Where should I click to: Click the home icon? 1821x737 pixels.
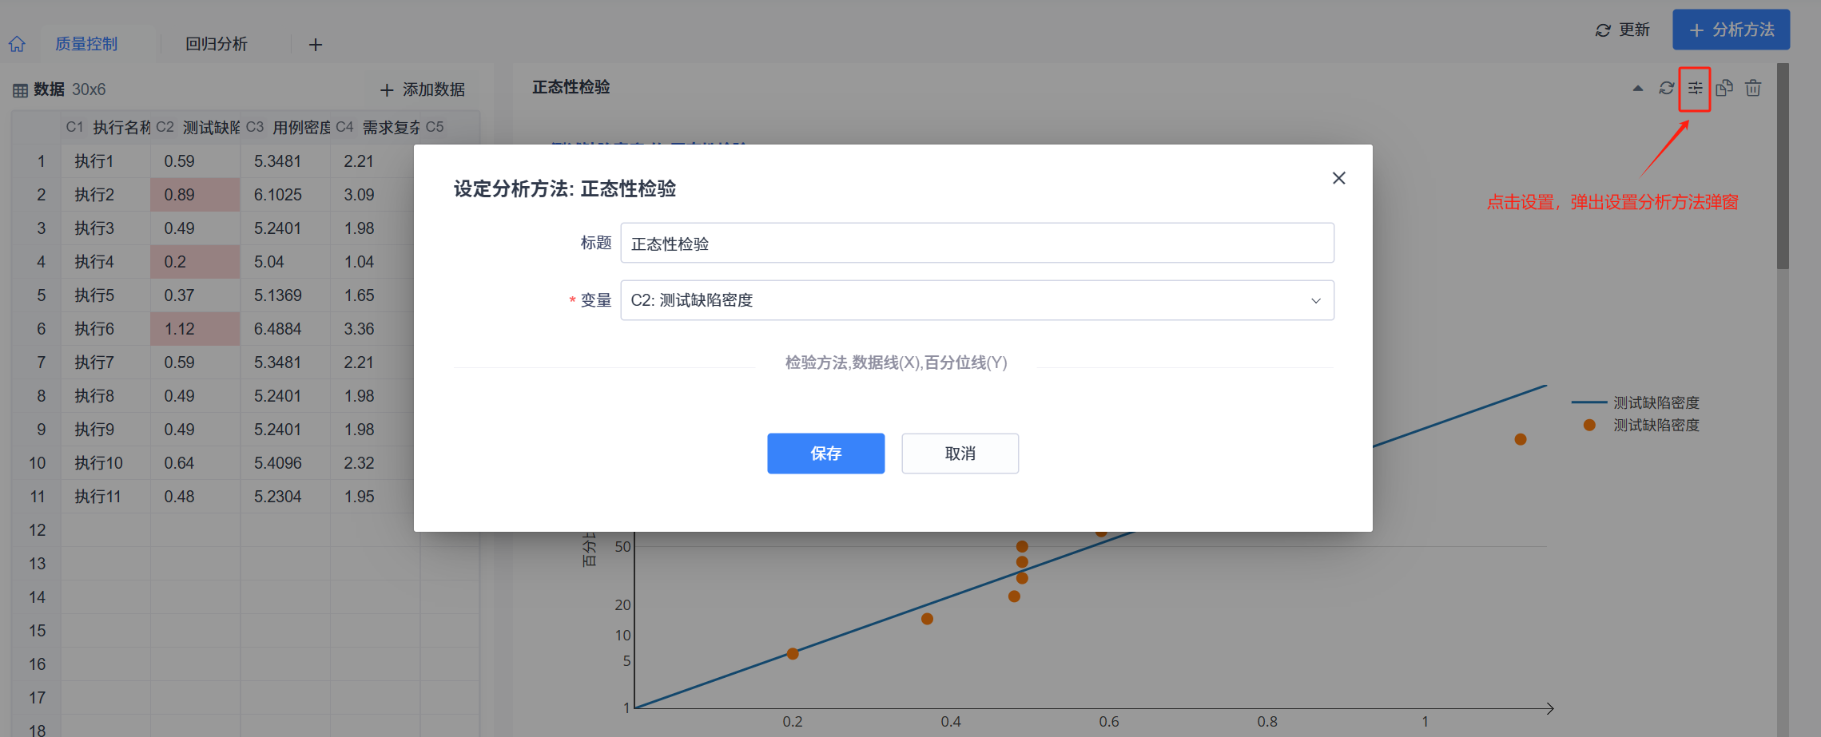point(18,44)
